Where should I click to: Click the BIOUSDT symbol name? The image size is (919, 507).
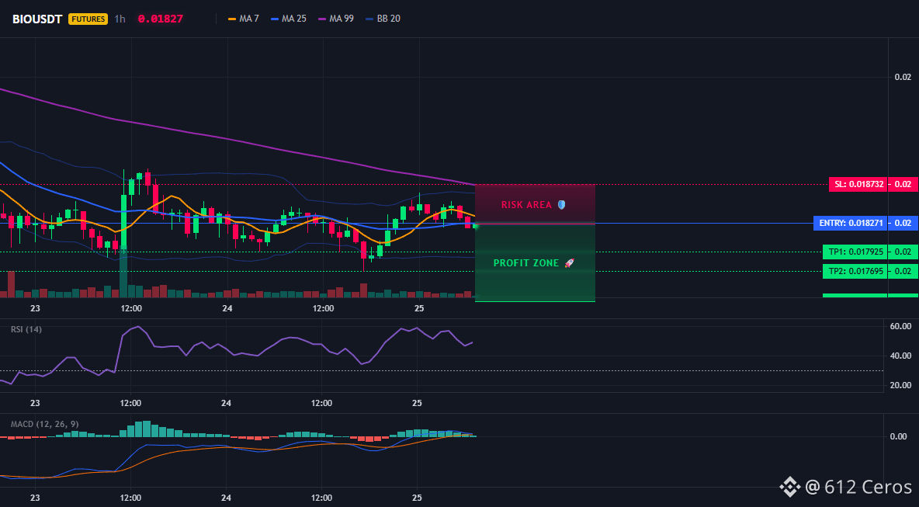pyautogui.click(x=37, y=19)
